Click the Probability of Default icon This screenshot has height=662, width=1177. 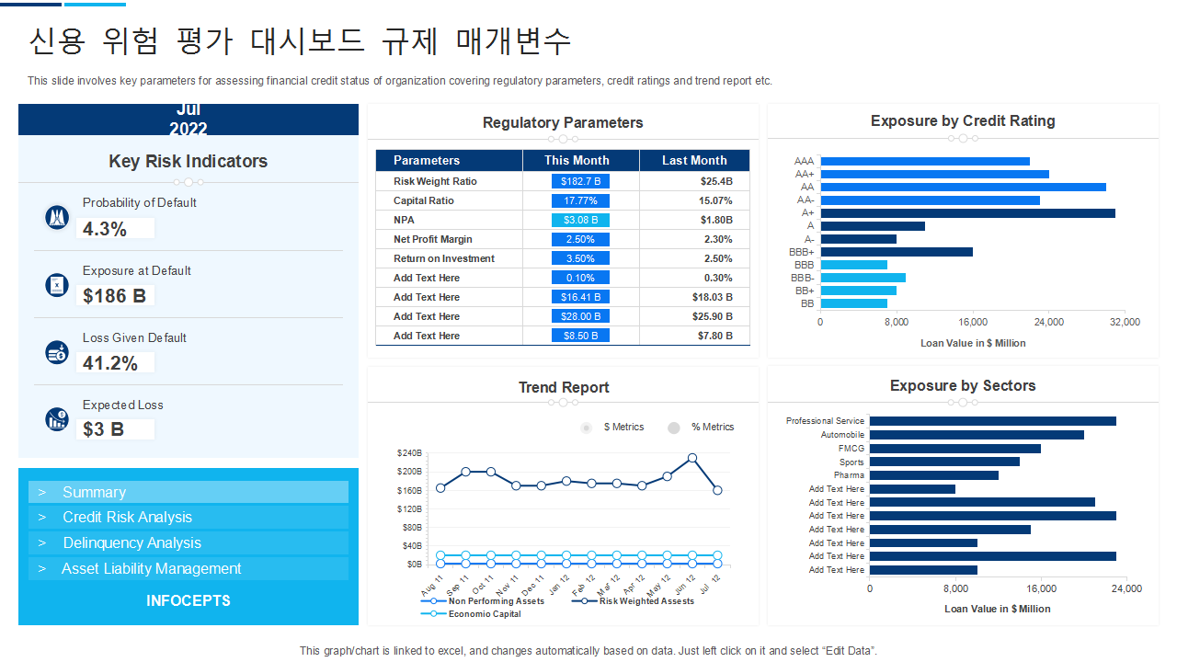click(x=57, y=218)
